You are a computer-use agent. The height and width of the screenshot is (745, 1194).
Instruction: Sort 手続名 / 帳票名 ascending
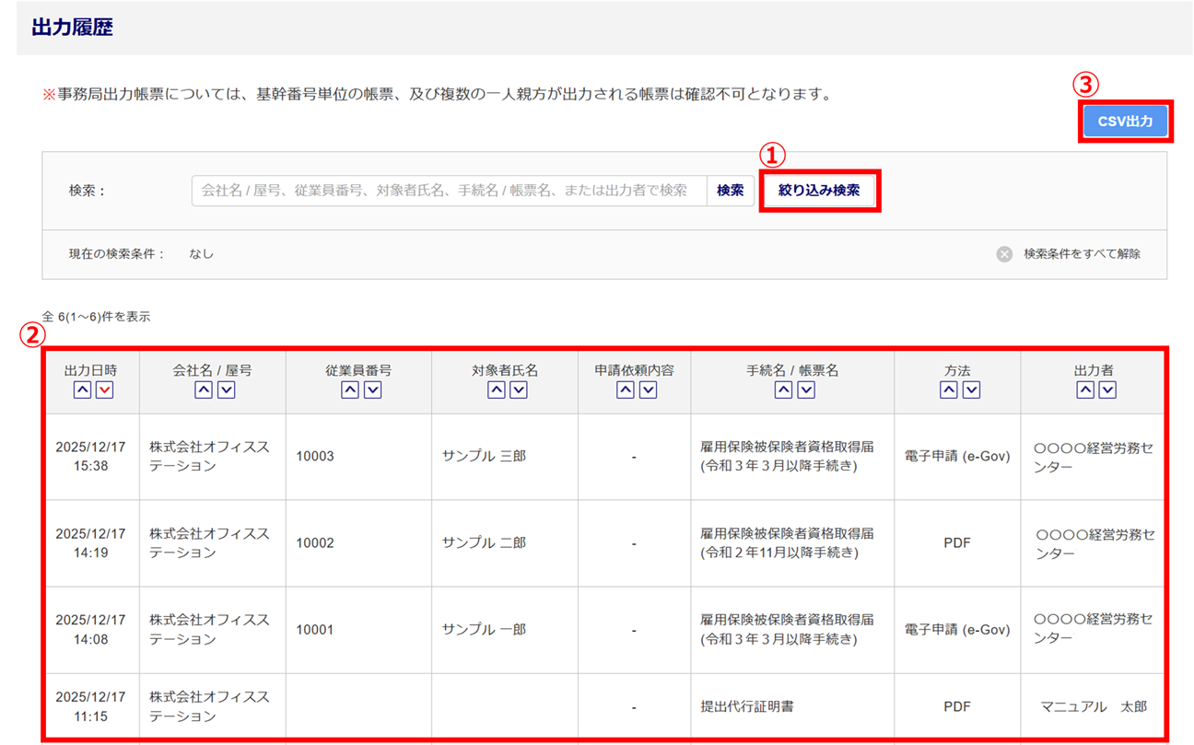[783, 390]
